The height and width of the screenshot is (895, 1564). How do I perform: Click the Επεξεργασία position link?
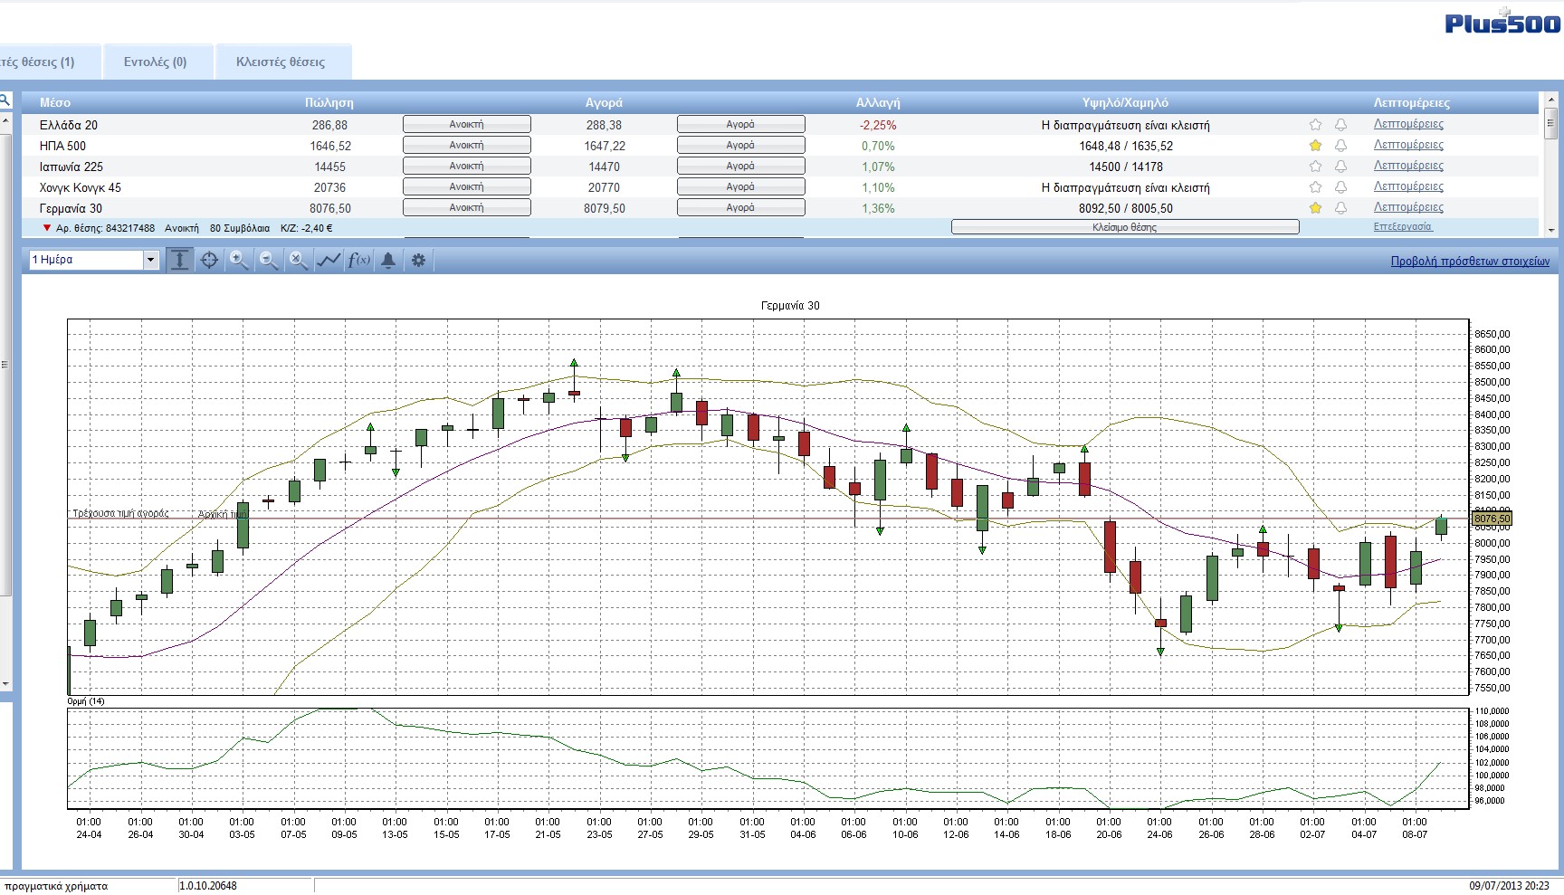1402,227
